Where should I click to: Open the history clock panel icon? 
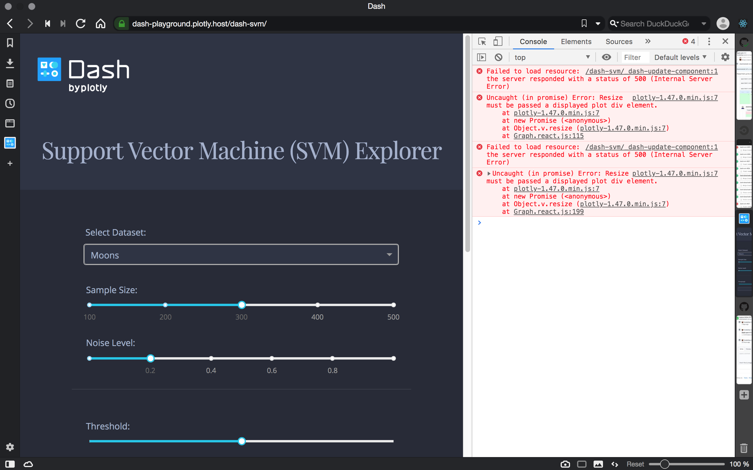click(10, 103)
